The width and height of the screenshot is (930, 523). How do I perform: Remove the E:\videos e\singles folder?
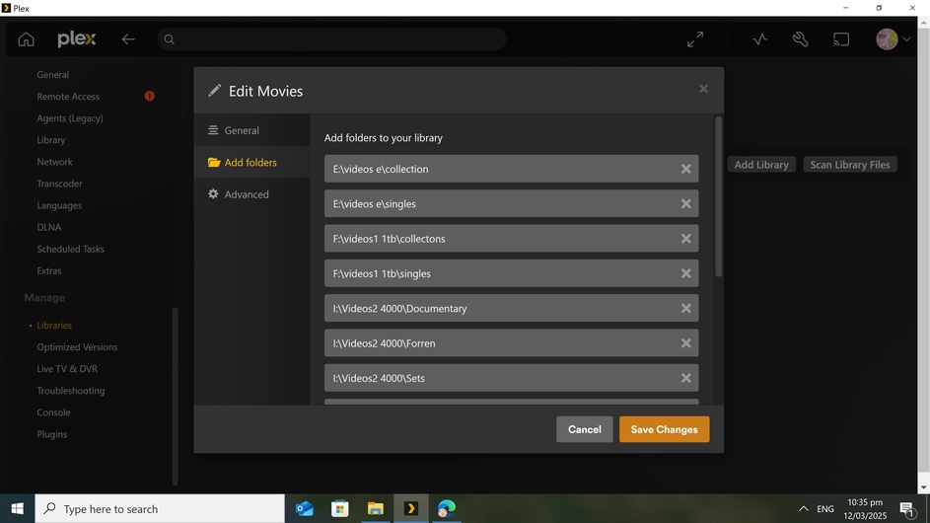click(x=685, y=203)
